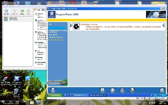
Task: Click the first Peugeot Planet taskbar button in XP
Action: [80, 95]
